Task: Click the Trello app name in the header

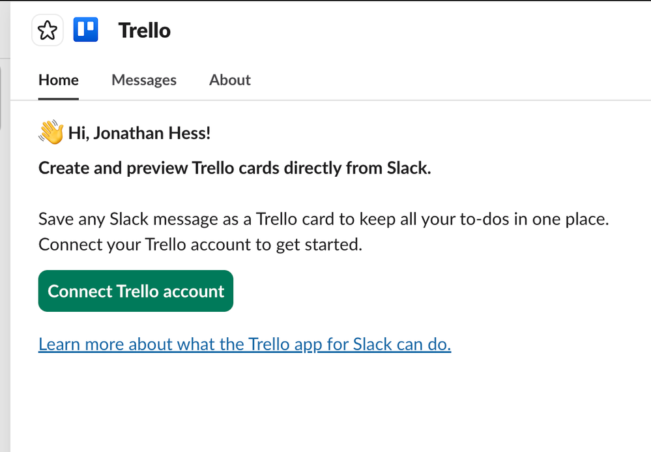Action: [144, 29]
